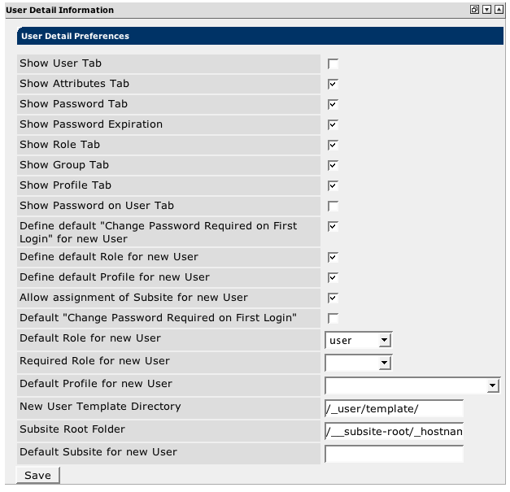Open the Default Role for new User dropdown
The image size is (510, 492).
tap(359, 340)
